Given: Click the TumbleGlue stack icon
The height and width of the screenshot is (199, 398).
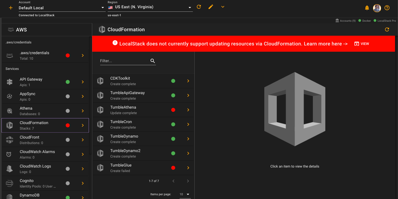Looking at the screenshot, I should pyautogui.click(x=100, y=168).
